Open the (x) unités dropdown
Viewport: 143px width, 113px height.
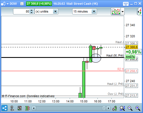[46, 11]
